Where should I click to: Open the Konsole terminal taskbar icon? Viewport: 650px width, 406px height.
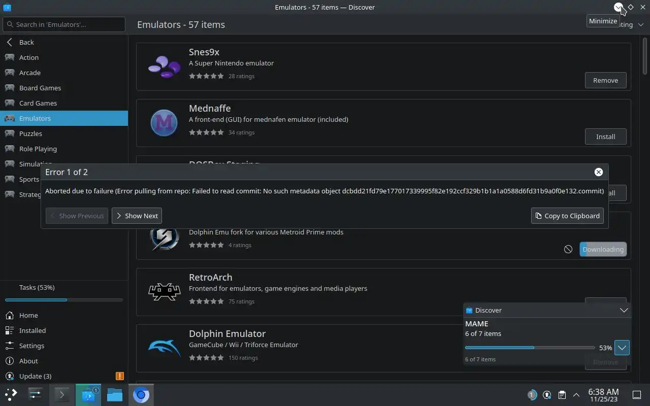point(62,394)
